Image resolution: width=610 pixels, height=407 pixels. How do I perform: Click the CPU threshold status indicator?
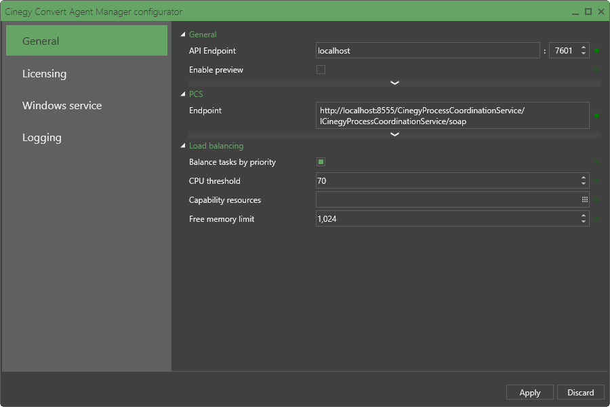[x=596, y=180]
